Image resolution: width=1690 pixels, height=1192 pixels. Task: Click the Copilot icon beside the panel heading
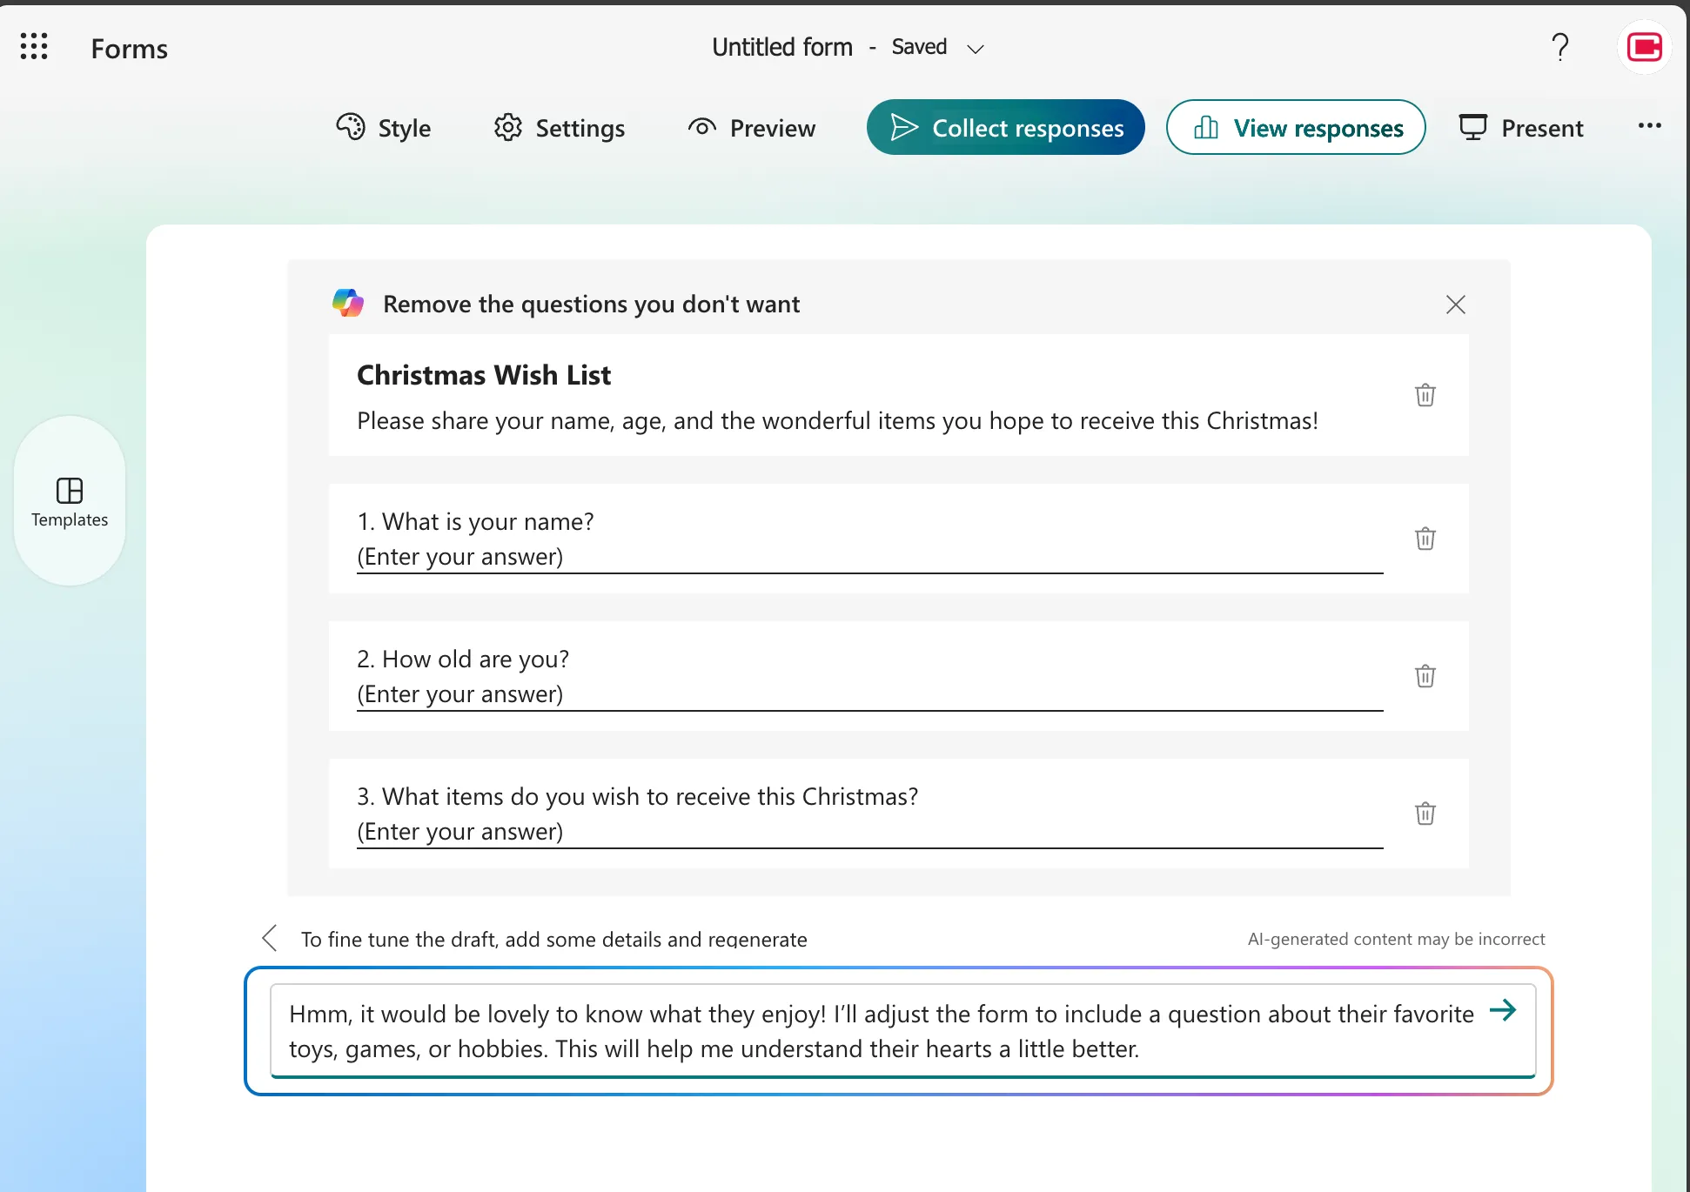pos(348,303)
